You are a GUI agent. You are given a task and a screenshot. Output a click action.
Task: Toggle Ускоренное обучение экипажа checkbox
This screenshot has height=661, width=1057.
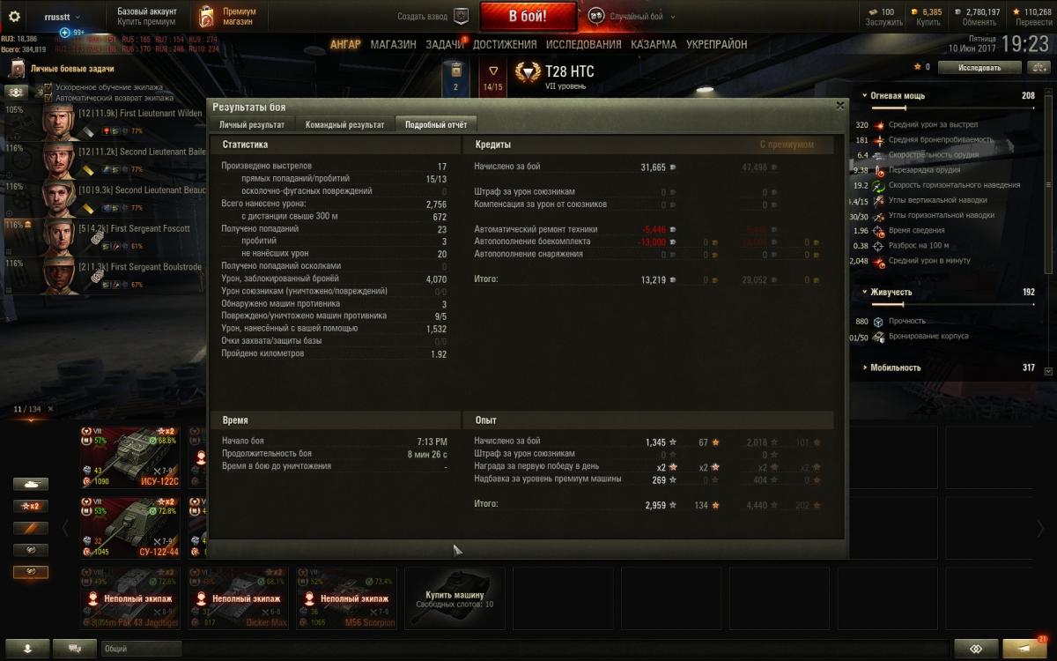coord(48,87)
